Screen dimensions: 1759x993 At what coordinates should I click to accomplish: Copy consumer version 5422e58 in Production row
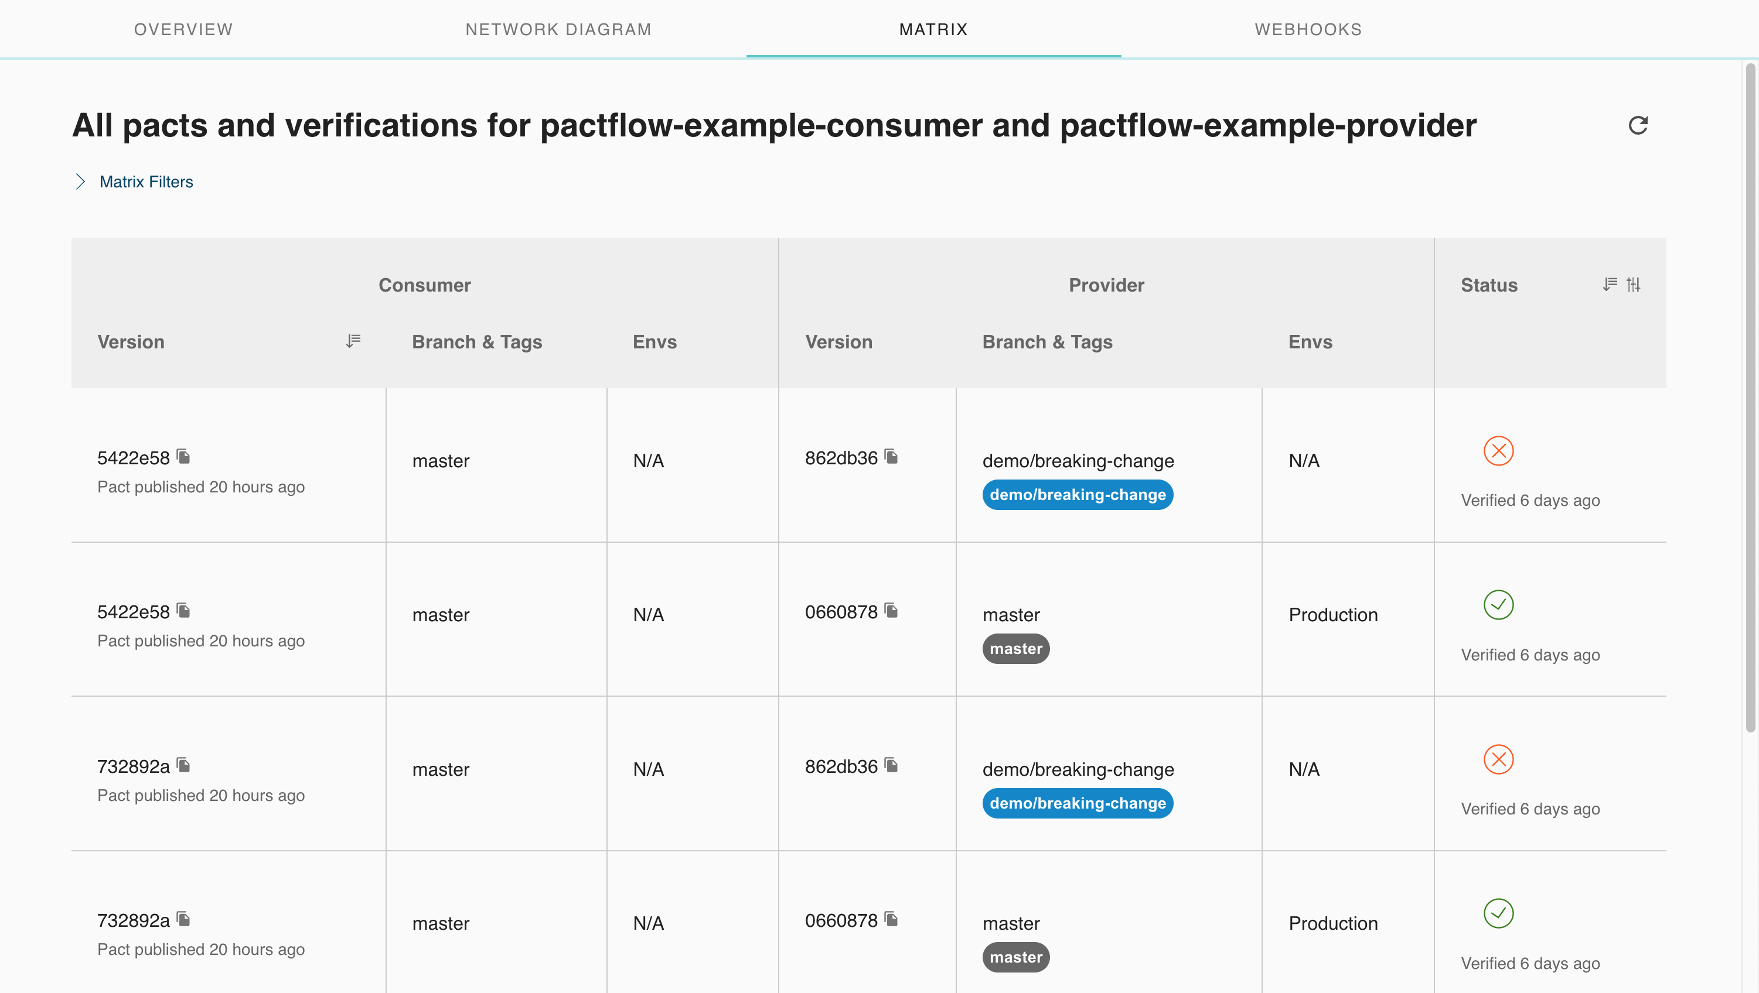(183, 610)
